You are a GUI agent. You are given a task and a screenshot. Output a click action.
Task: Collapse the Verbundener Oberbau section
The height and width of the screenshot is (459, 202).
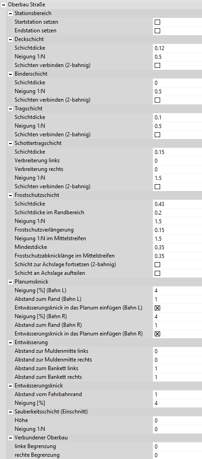pyautogui.click(x=10, y=438)
